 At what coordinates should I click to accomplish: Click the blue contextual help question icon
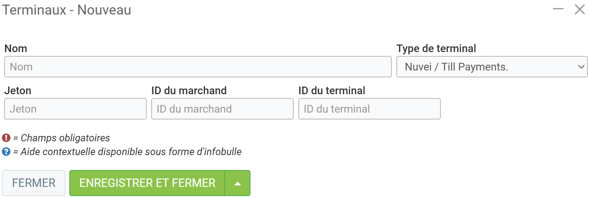[x=6, y=152]
